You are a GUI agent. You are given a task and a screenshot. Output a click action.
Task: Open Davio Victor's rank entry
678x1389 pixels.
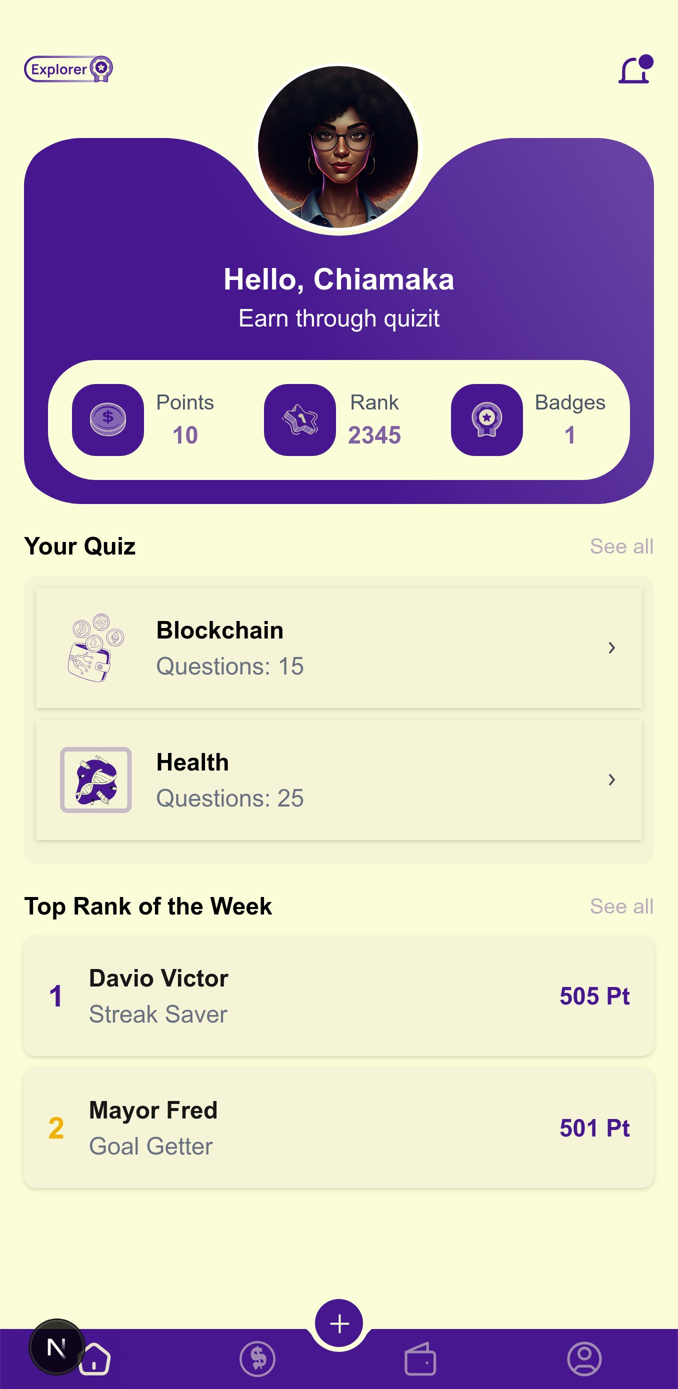click(x=338, y=996)
